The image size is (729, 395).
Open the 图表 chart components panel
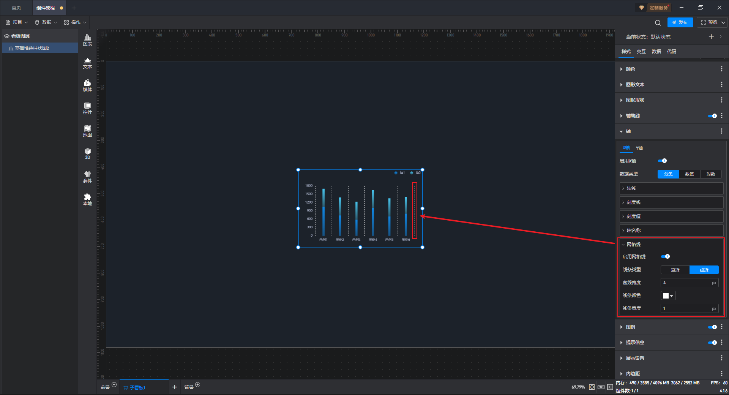point(87,40)
